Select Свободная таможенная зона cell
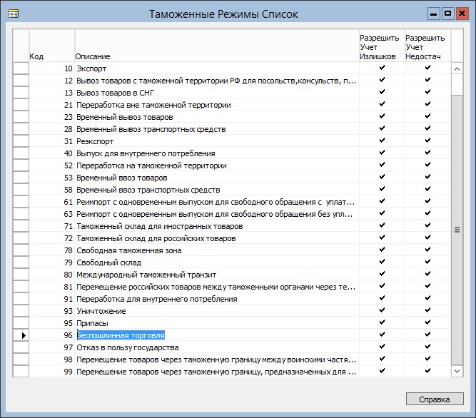The height and width of the screenshot is (418, 476). tap(217, 250)
